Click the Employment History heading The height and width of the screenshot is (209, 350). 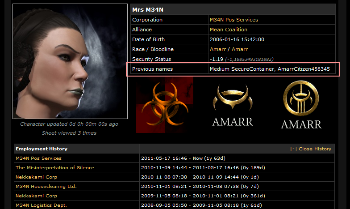click(x=41, y=149)
